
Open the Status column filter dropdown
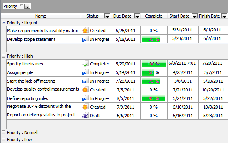107,16
